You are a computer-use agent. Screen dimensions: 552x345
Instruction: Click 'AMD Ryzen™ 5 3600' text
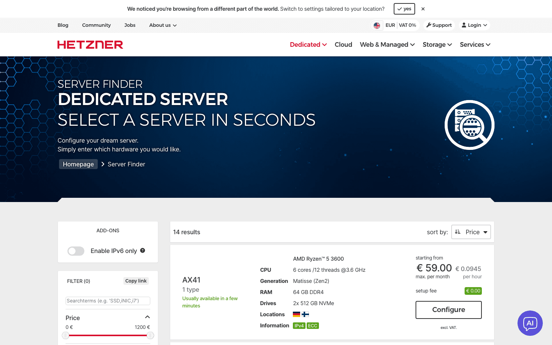(319, 259)
